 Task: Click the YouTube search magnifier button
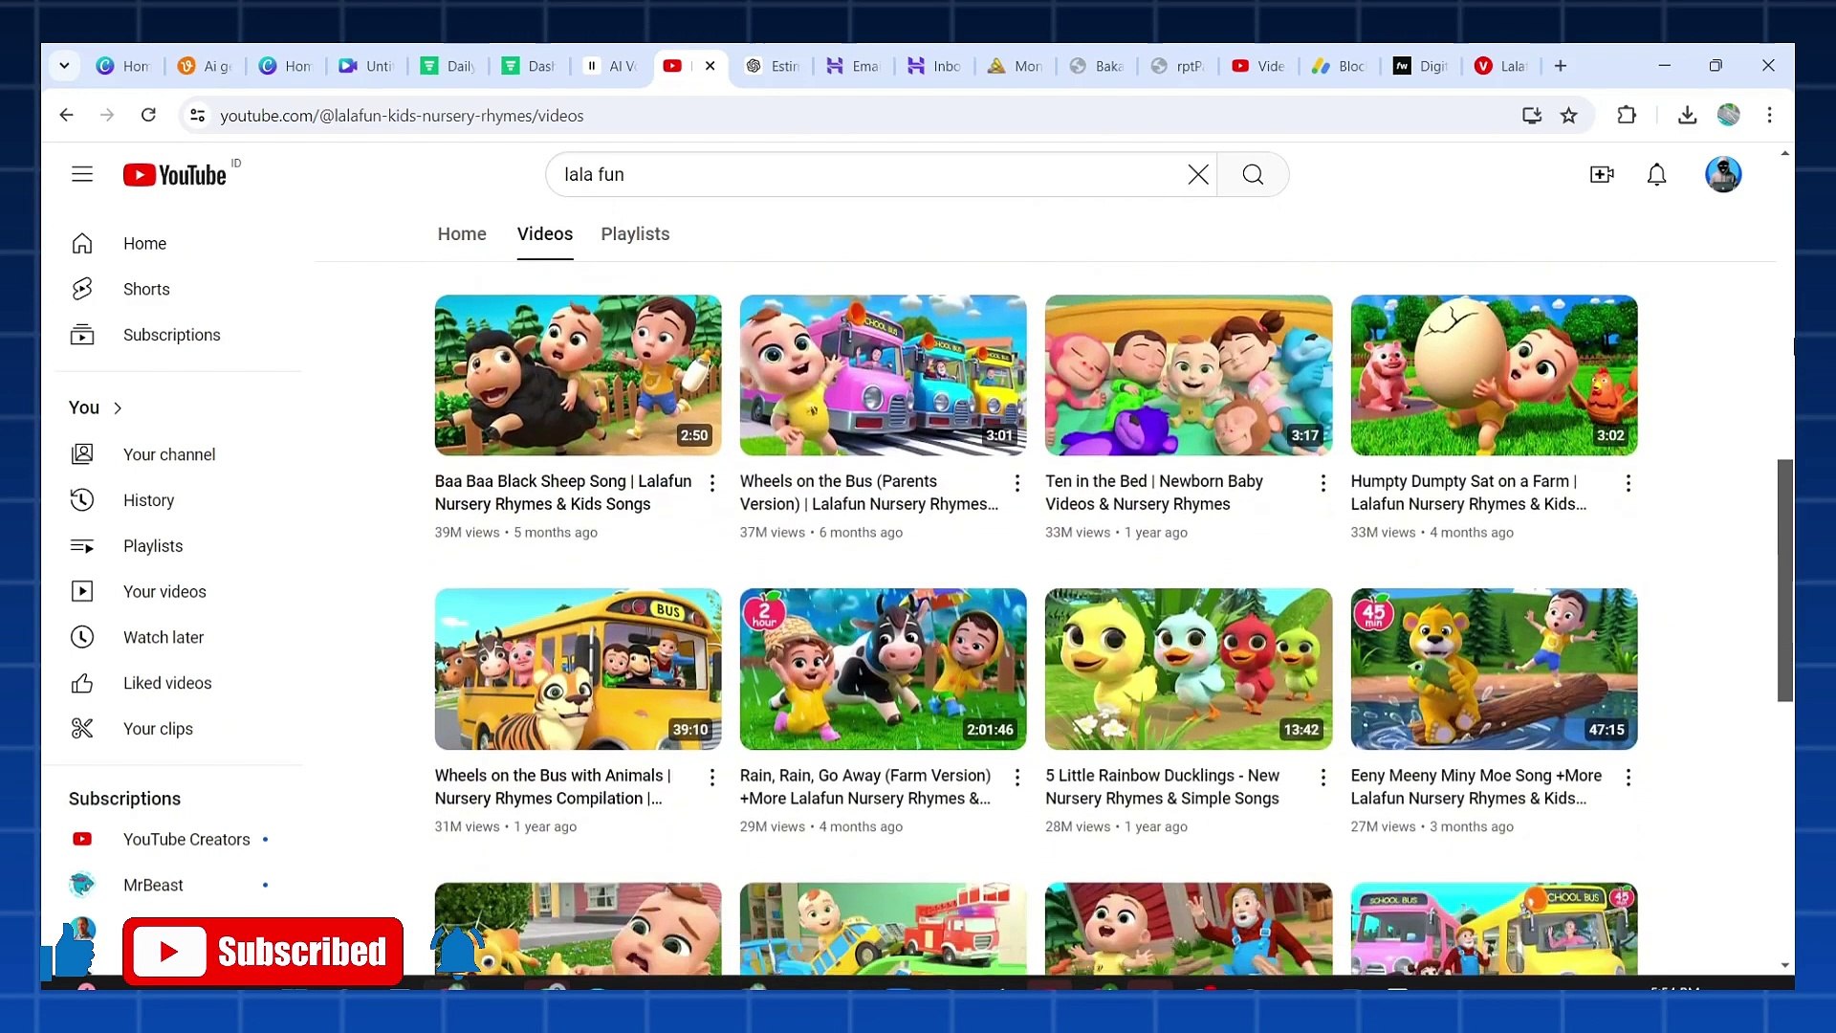tap(1253, 174)
